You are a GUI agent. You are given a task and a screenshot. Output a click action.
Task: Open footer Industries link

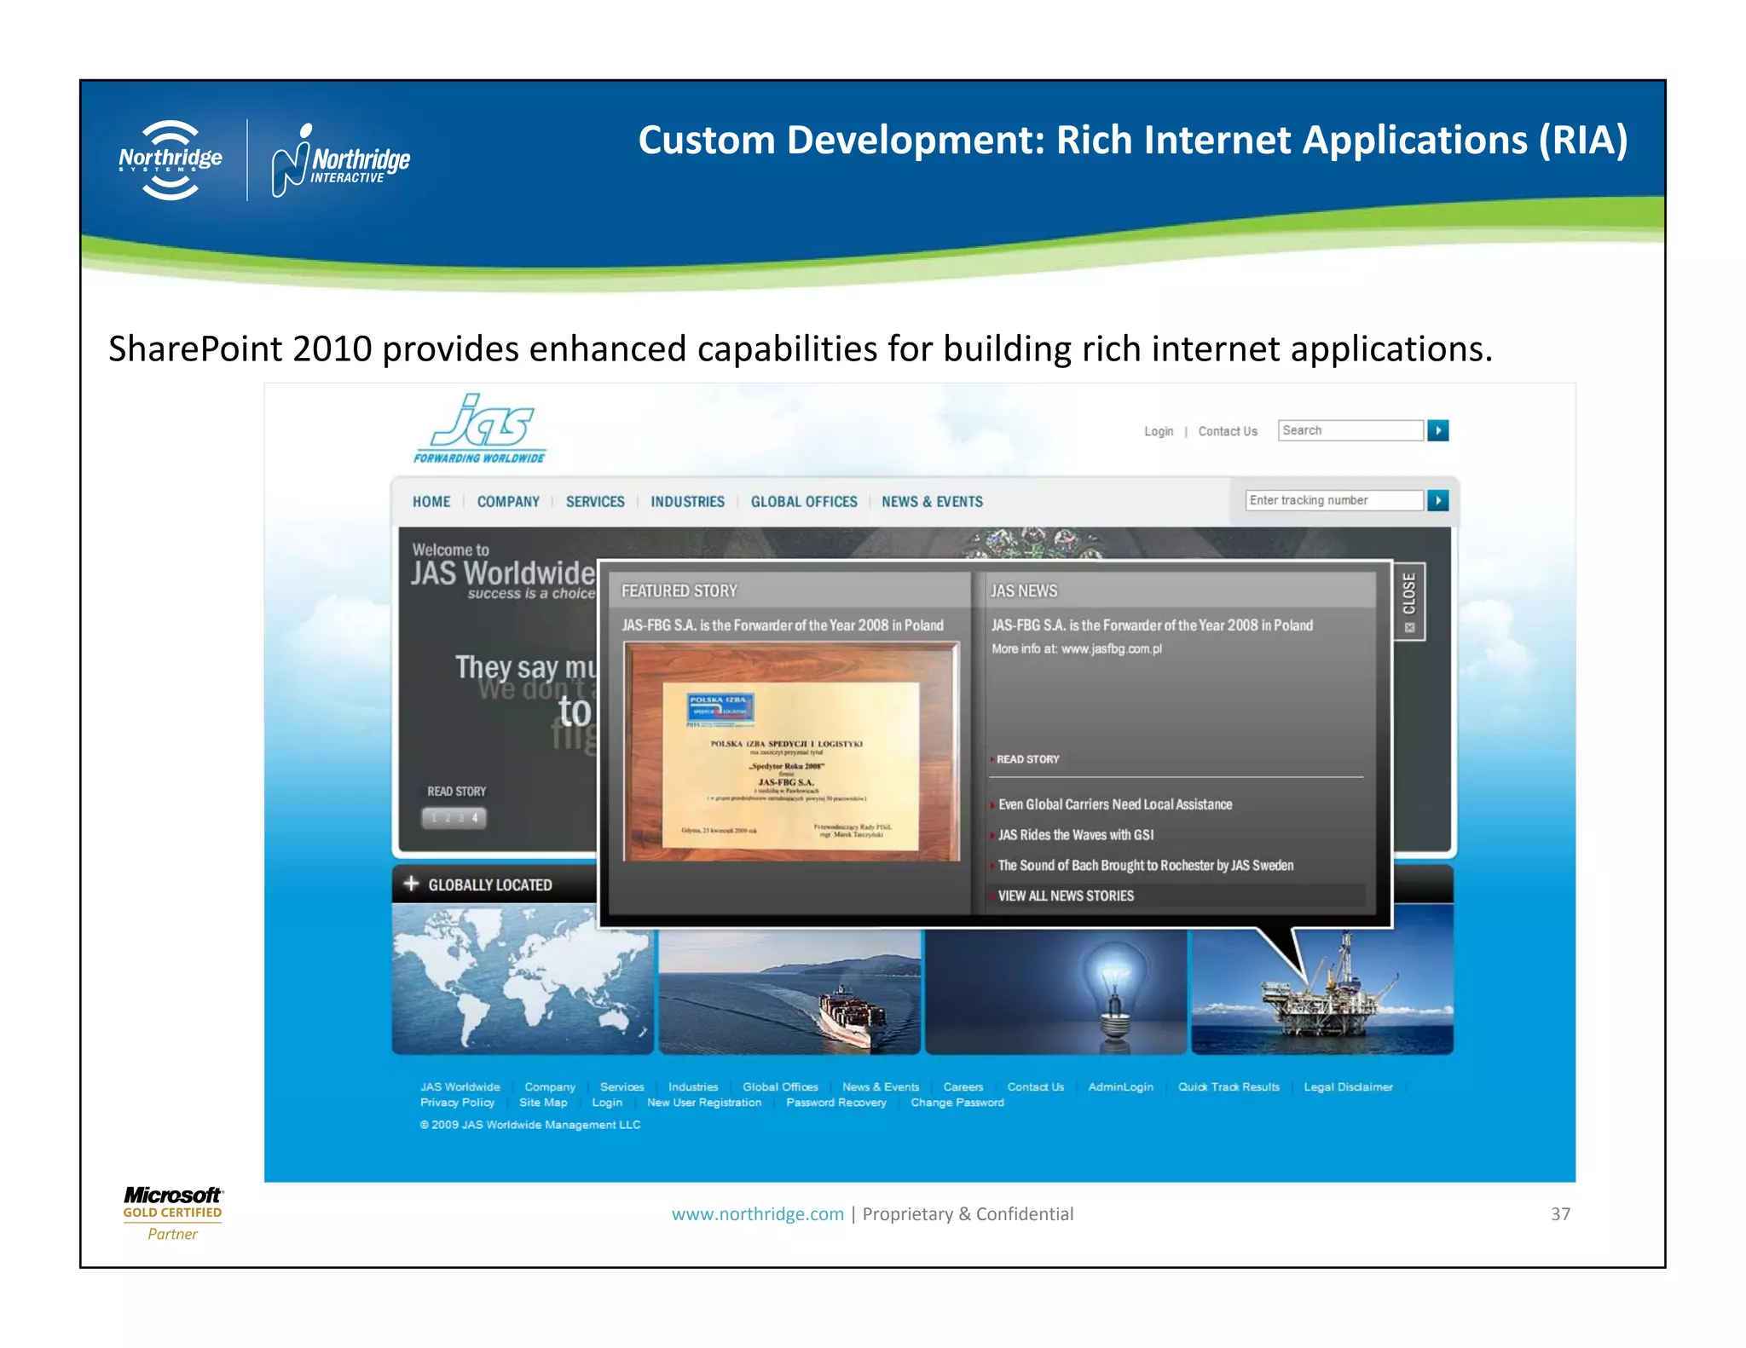pyautogui.click(x=693, y=1087)
